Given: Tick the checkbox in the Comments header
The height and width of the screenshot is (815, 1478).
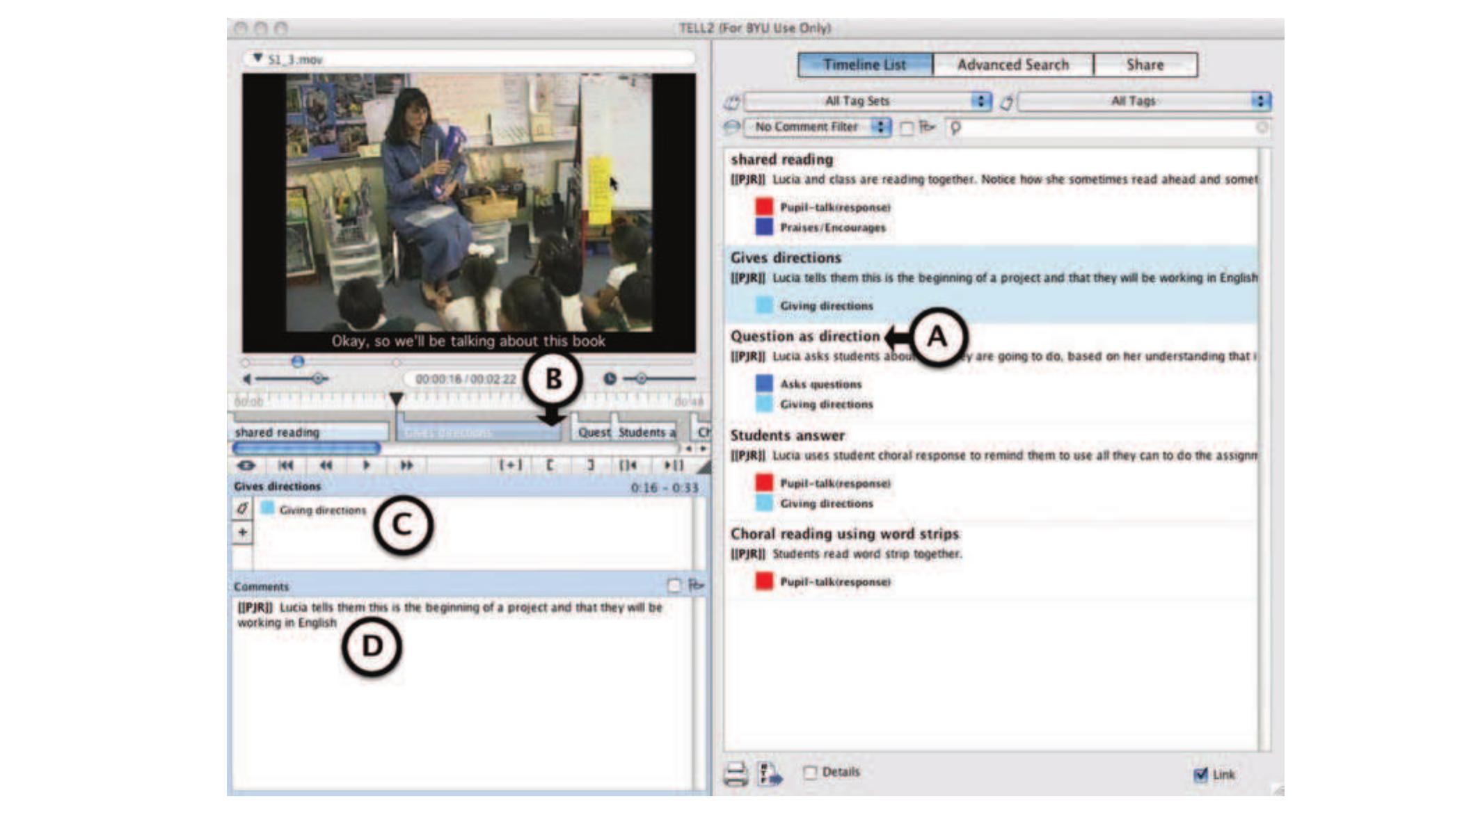Looking at the screenshot, I should point(674,586).
